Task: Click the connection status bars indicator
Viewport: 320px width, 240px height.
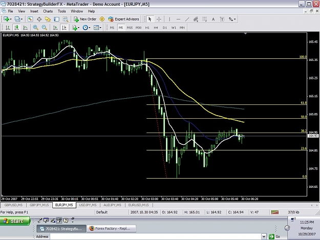Action: coord(275,212)
